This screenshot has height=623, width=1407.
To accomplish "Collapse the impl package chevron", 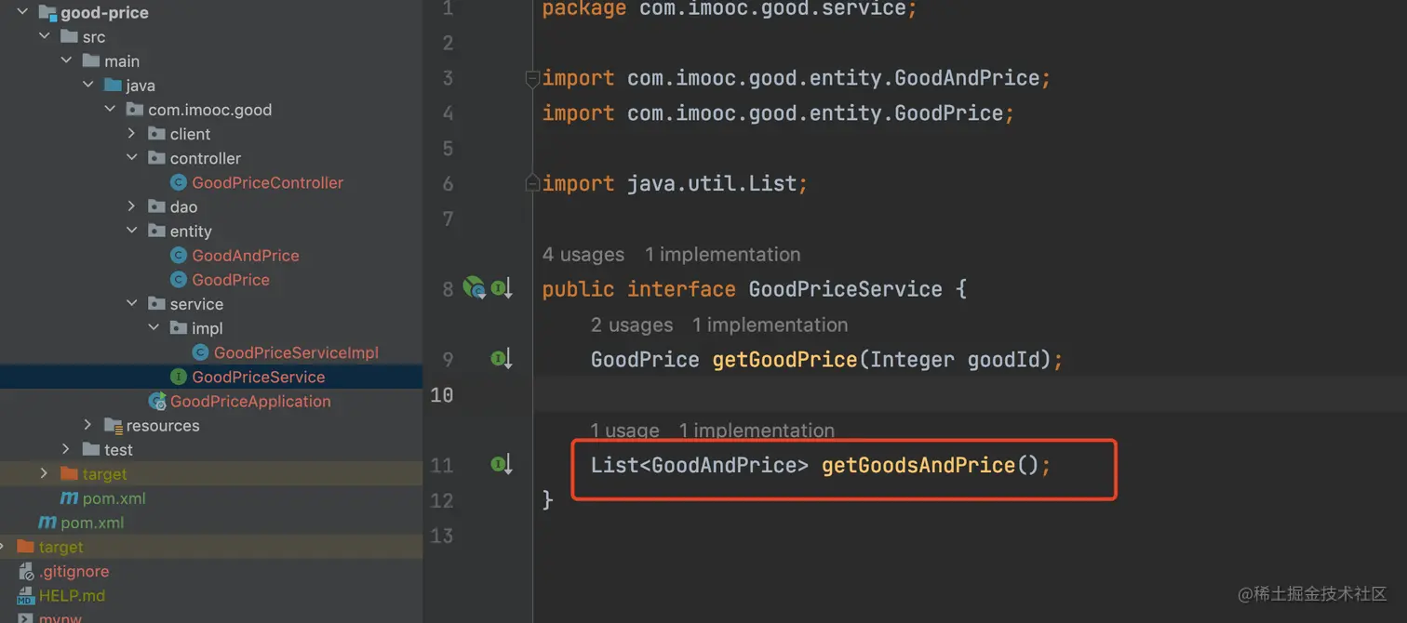I will [x=154, y=327].
